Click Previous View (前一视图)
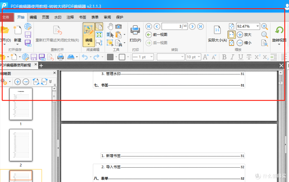Image resolution: width=289 pixels, height=182 pixels. 157,35
